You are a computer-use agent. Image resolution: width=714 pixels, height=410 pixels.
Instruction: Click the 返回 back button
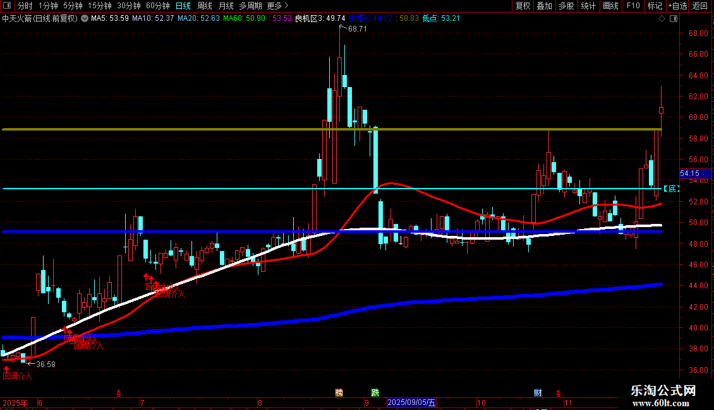(700, 6)
